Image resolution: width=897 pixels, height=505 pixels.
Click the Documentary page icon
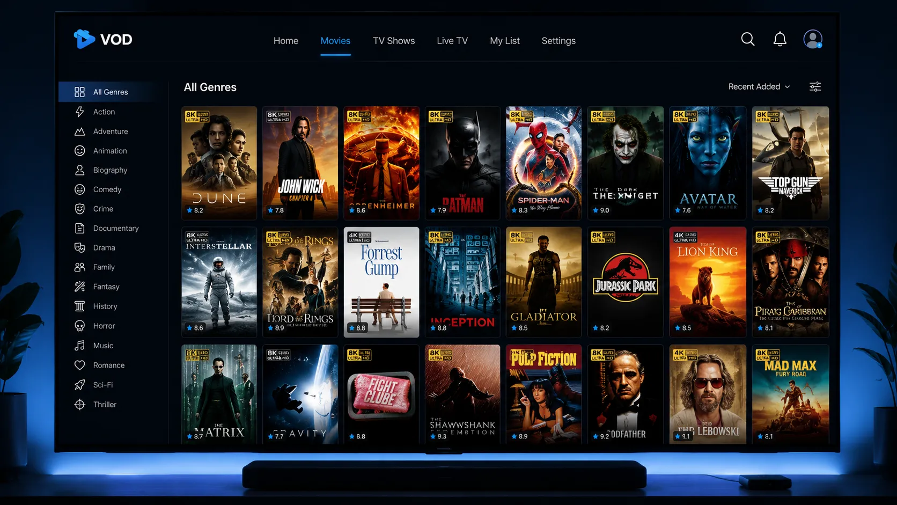(79, 228)
